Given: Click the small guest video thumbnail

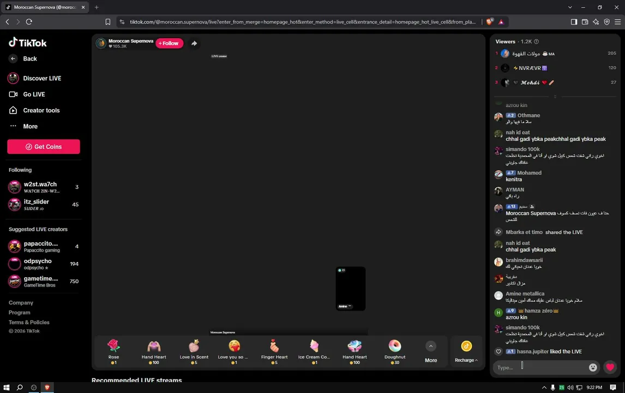Looking at the screenshot, I should point(350,288).
